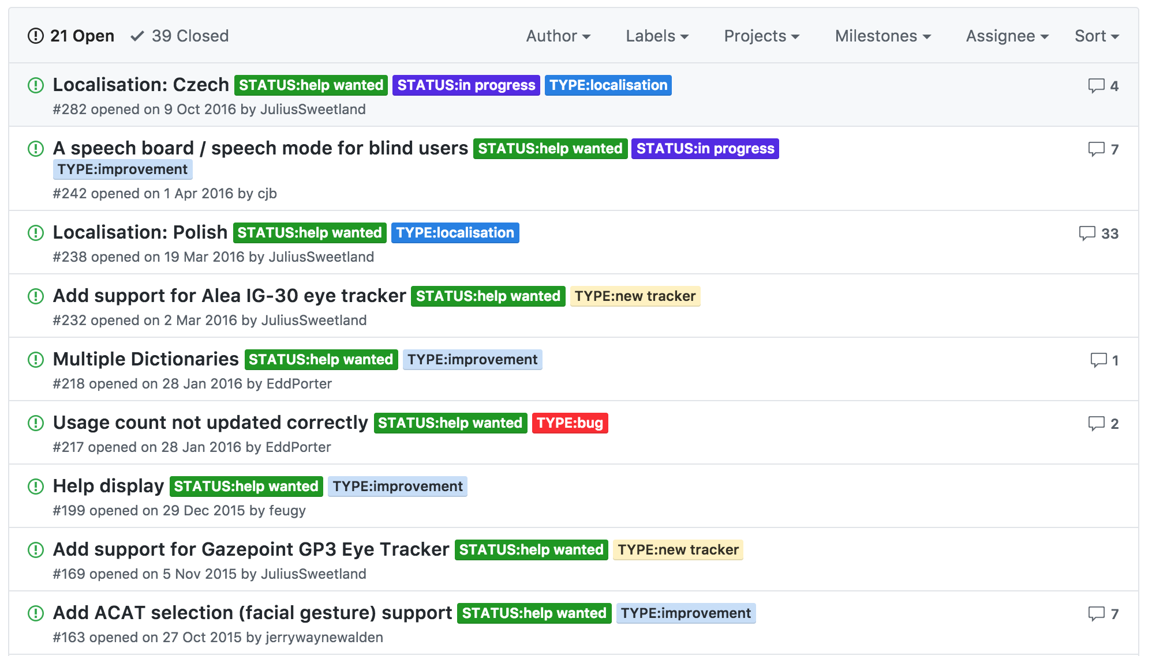Click comment icon on Localisation: Polish issue
Viewport: 1152px width, 656px height.
[x=1087, y=233]
